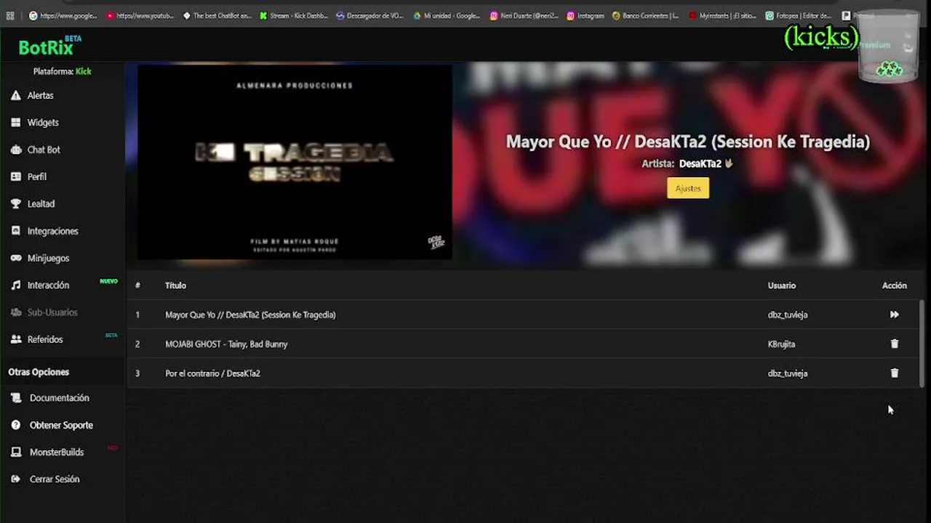Screen dimensions: 931x523
Task: Open the MonsterBuilds monitor icon
Action: point(16,452)
